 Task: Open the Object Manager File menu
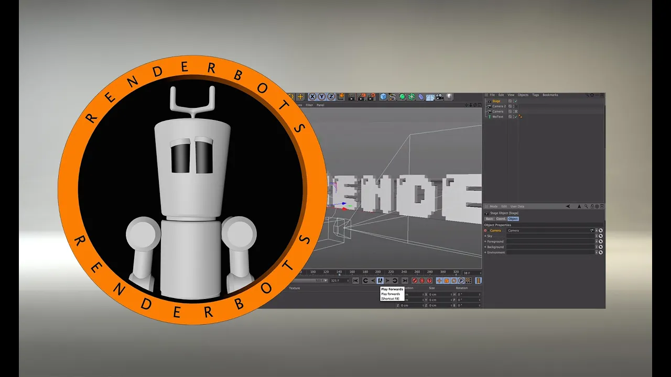click(492, 95)
